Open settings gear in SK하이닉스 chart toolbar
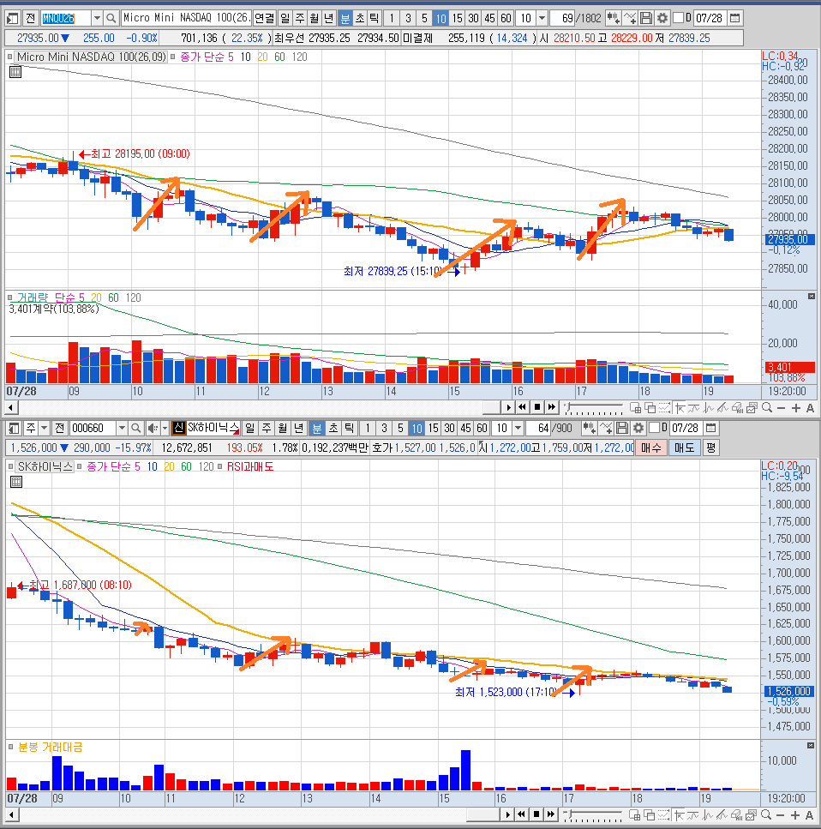This screenshot has height=829, width=821. click(638, 428)
